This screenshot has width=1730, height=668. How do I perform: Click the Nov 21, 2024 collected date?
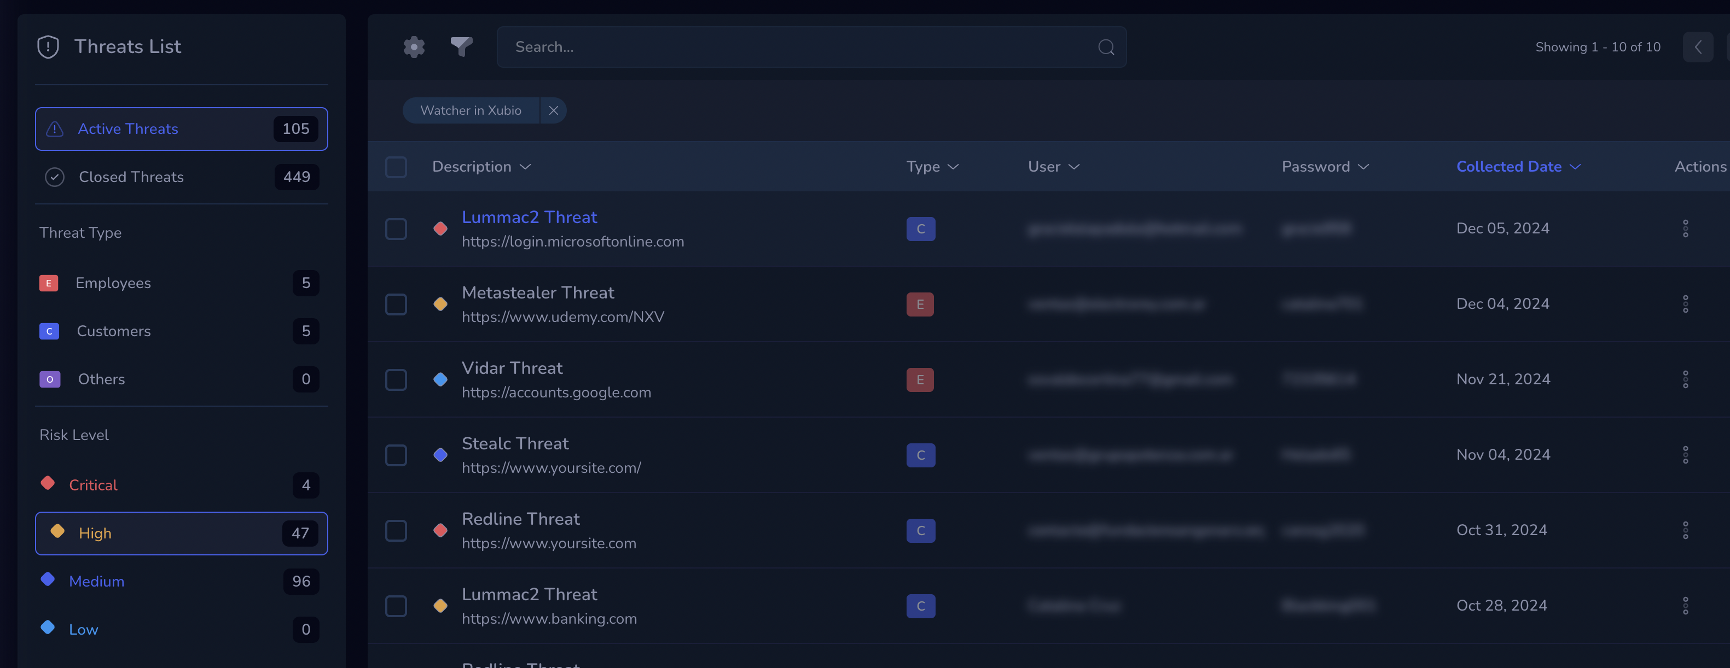(1503, 379)
